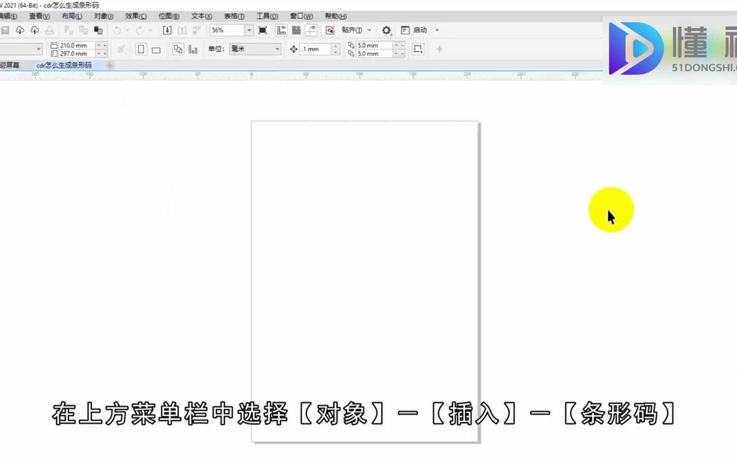Click the Paste icon
Screen dimensions: 737x461
point(99,30)
